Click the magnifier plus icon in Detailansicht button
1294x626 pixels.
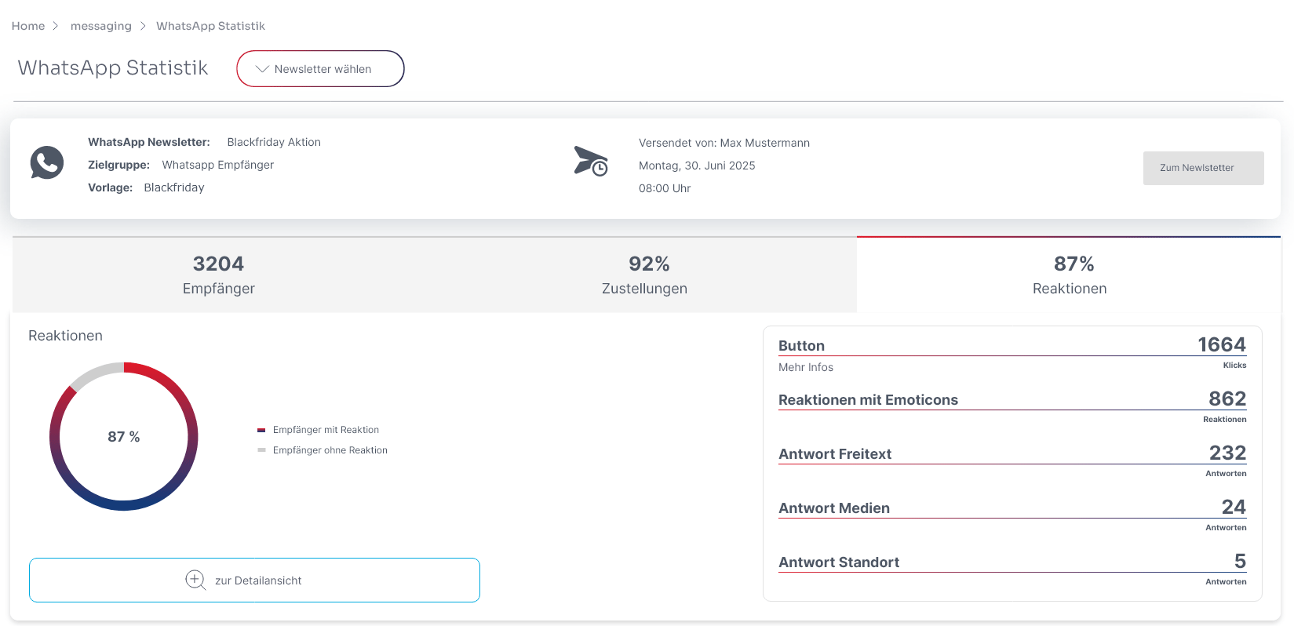click(195, 580)
